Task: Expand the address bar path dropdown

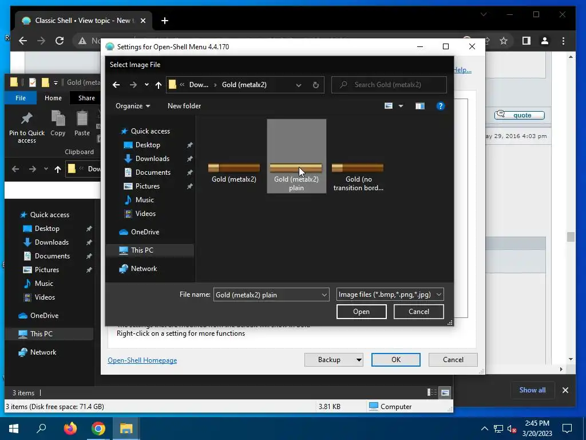Action: [x=299, y=85]
